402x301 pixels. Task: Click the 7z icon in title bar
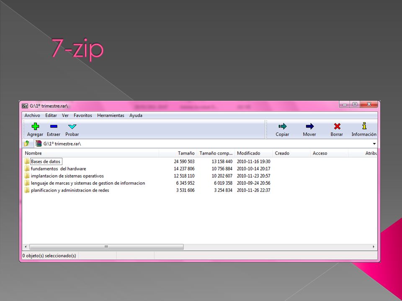click(x=25, y=106)
